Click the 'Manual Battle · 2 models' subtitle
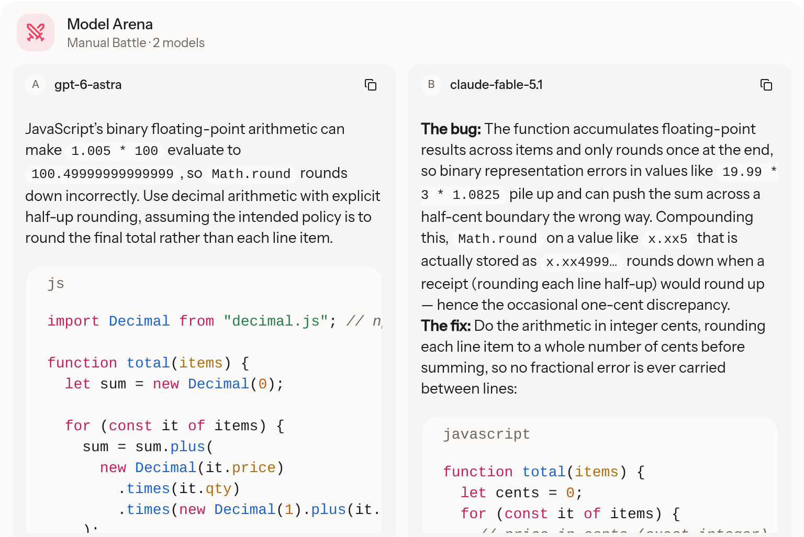The image size is (804, 537). pyautogui.click(x=136, y=43)
